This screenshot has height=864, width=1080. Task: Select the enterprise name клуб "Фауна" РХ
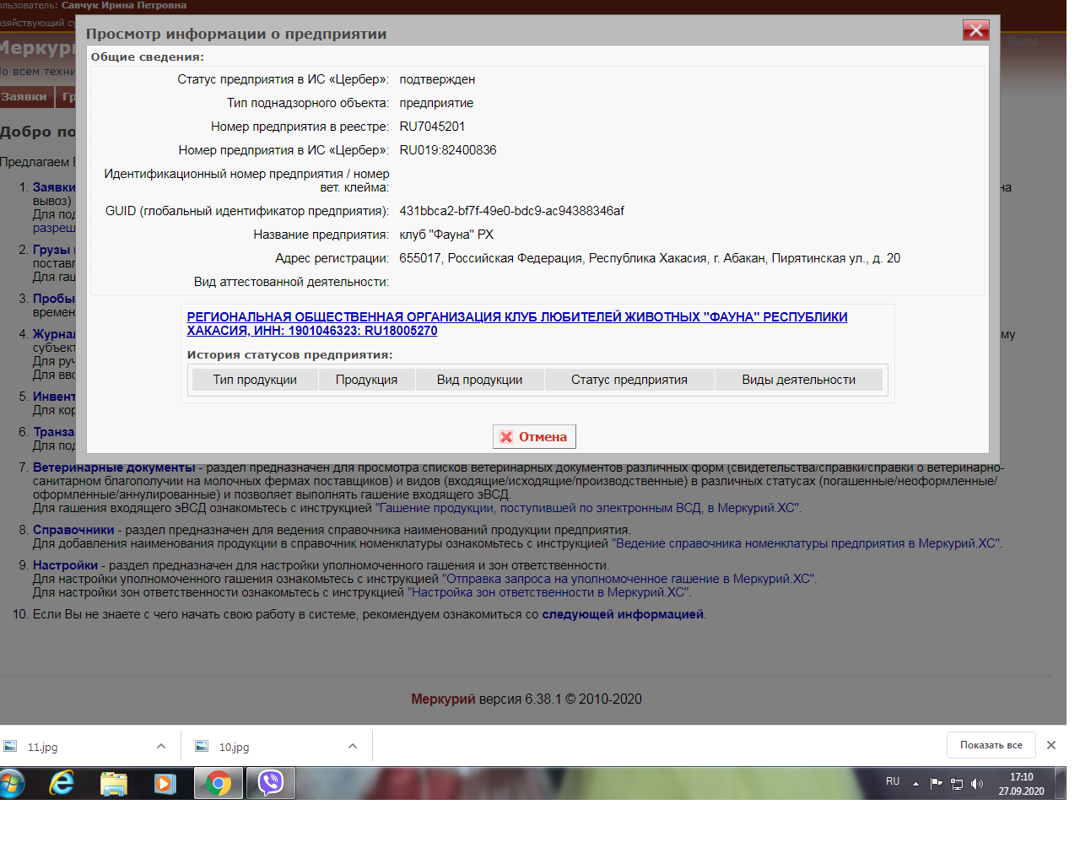(446, 235)
